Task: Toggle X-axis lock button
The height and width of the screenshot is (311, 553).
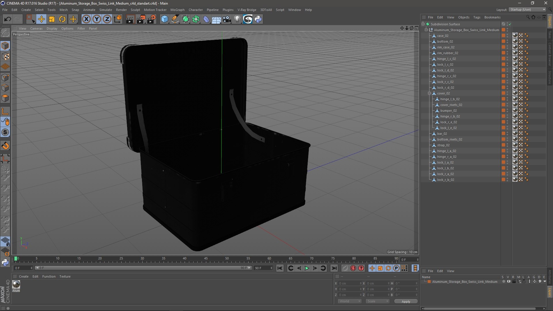Action: 86,19
